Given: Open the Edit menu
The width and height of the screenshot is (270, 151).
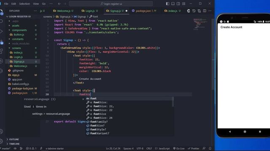Looking at the screenshot, I should point(13,4).
